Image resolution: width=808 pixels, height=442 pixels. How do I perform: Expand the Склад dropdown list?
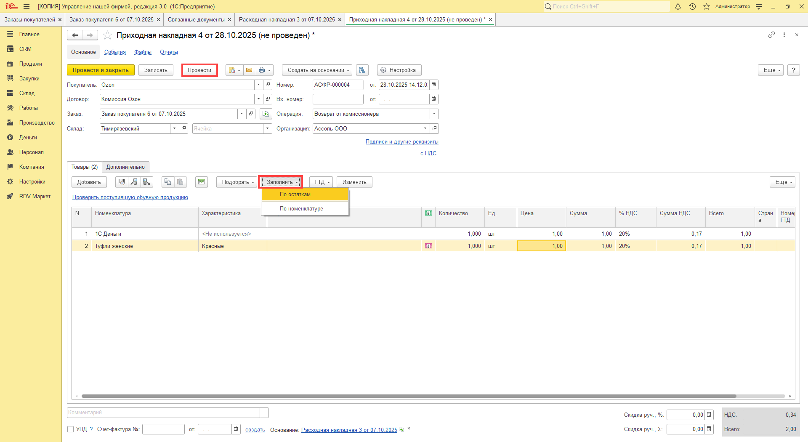[175, 128]
